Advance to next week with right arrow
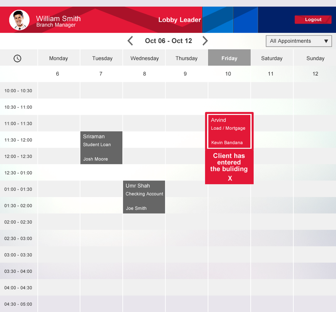336x312 pixels. 205,41
